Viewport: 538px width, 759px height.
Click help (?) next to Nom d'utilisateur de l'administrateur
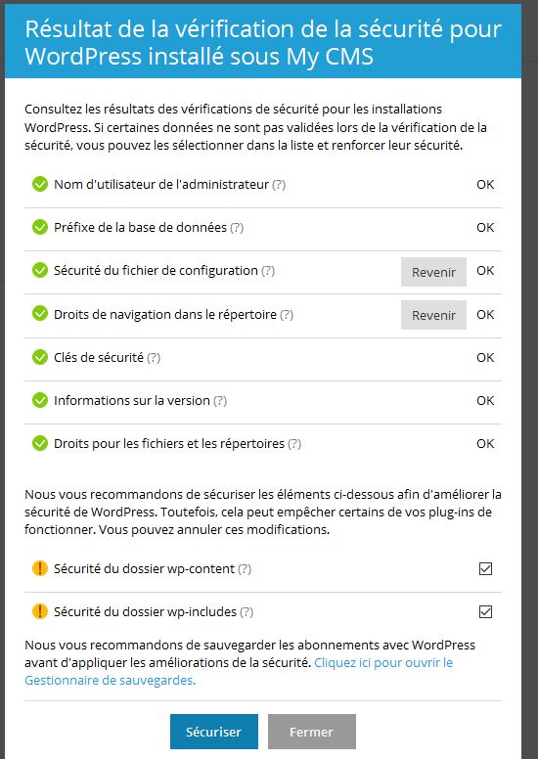[279, 185]
